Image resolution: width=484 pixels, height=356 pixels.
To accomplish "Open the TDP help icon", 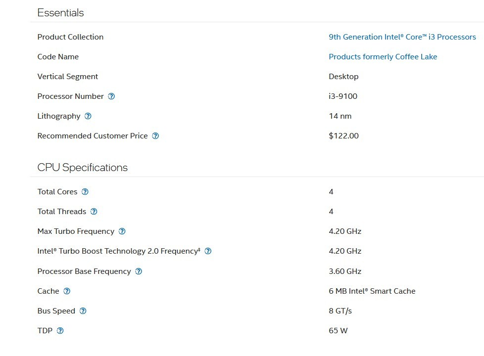I will (60, 330).
